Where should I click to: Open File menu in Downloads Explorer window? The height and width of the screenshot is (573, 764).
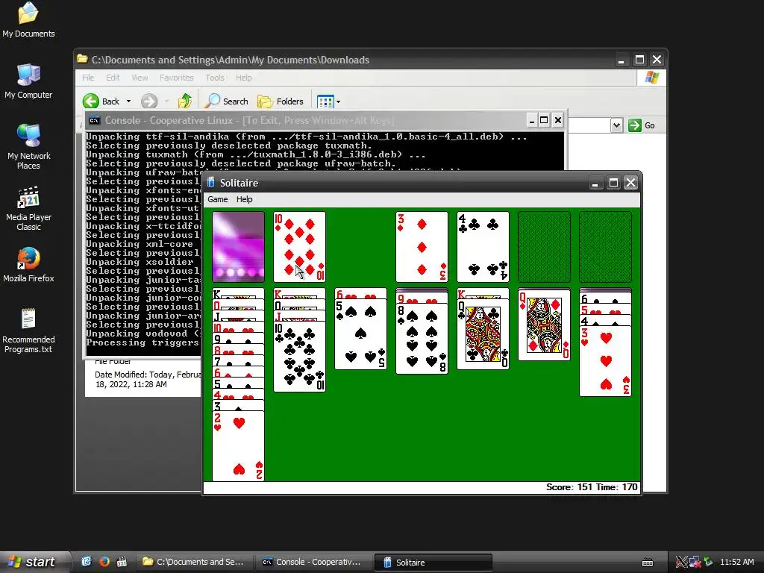[x=88, y=78]
